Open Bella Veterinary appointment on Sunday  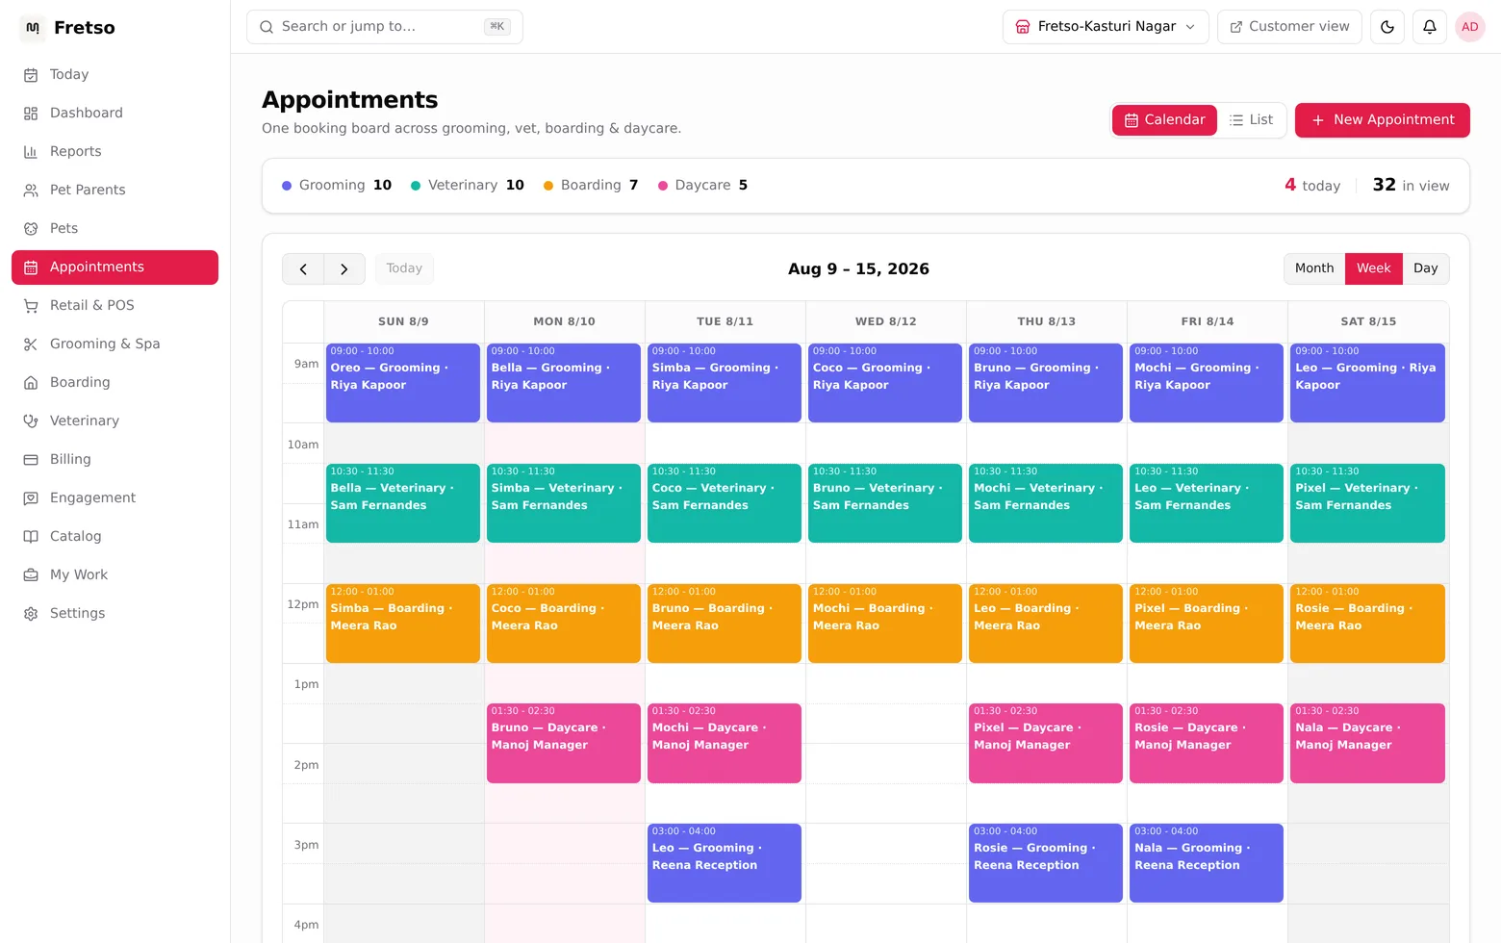[x=403, y=503]
